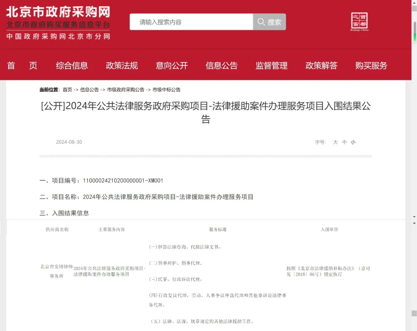Click the 入围单价 column header

tap(329, 230)
